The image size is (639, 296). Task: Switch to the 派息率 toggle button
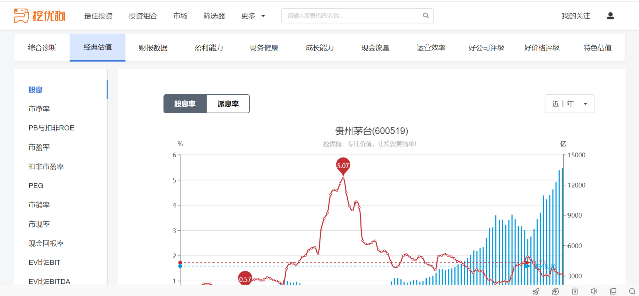click(228, 104)
